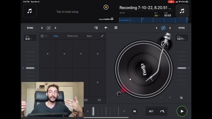Toggle the 00:05 time display
Viewport: 212px width, 119px height.
168,16
